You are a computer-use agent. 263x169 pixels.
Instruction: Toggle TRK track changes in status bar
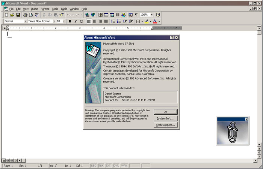[x=101, y=166]
